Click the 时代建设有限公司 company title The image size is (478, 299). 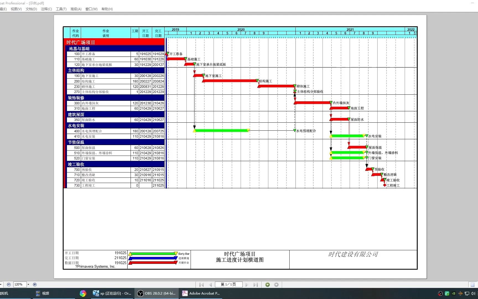(353, 254)
